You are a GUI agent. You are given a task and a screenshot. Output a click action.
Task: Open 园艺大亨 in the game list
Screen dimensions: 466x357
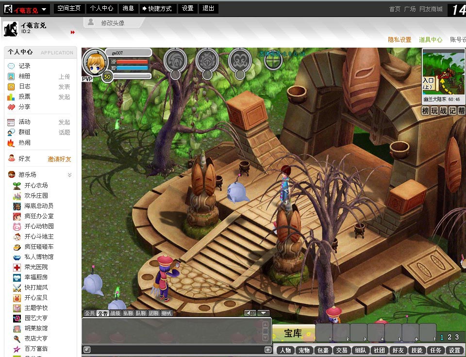pos(36,318)
